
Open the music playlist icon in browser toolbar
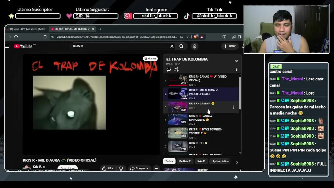click(x=234, y=37)
